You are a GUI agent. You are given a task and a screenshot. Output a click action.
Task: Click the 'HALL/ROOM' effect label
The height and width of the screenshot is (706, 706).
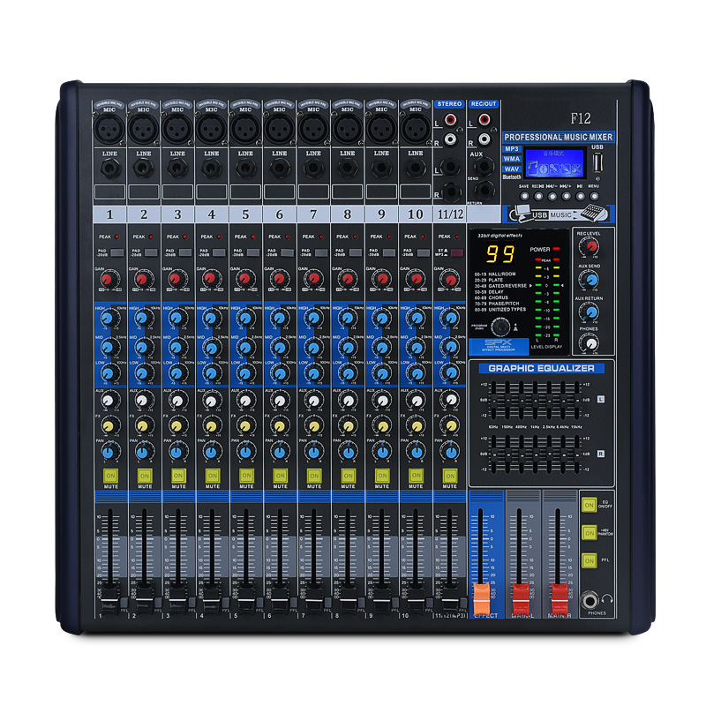[x=502, y=274]
